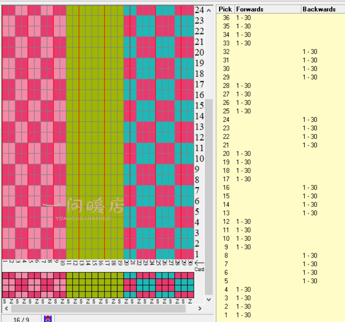Toggle S threading letter under card 11
This screenshot has width=345, height=322.
[x=68, y=302]
